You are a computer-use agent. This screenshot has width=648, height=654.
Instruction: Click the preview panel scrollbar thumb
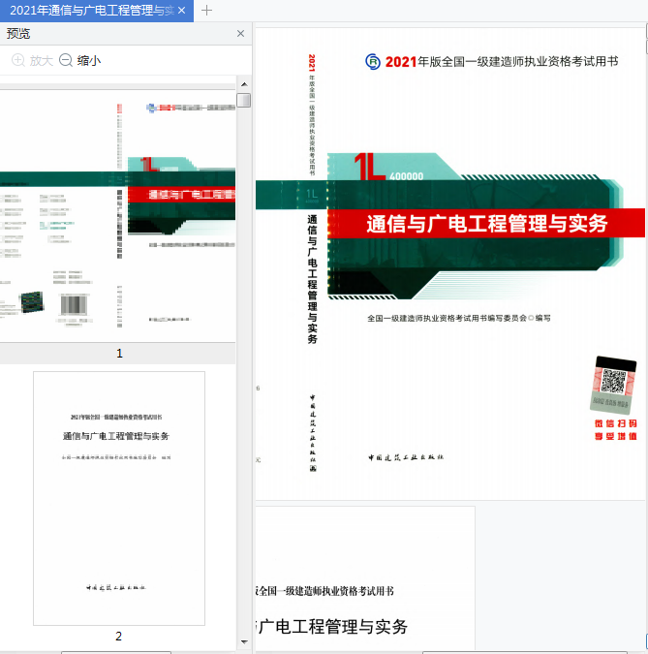click(x=243, y=100)
